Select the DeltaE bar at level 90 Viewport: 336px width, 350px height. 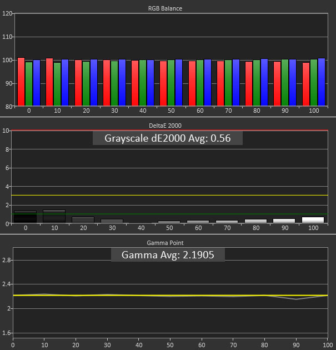coord(284,221)
